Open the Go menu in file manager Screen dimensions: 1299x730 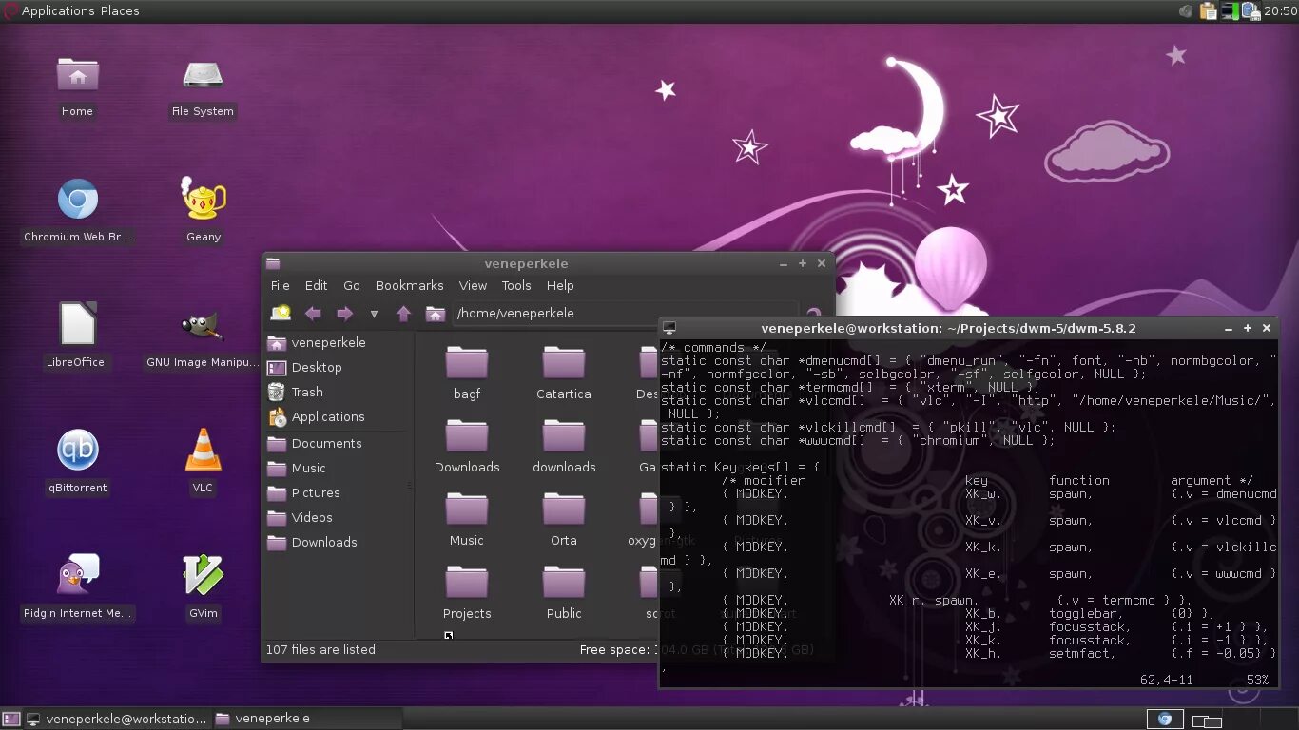click(x=352, y=285)
